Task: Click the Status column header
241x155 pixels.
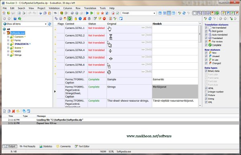Action: point(97,24)
